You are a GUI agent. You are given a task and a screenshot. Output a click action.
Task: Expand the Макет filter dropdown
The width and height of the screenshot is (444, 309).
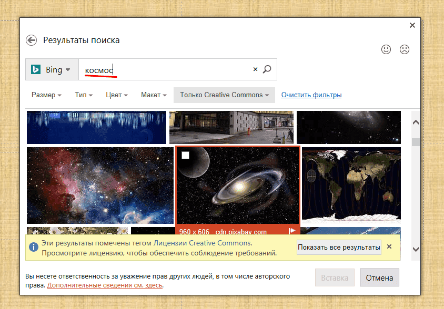[x=153, y=95]
